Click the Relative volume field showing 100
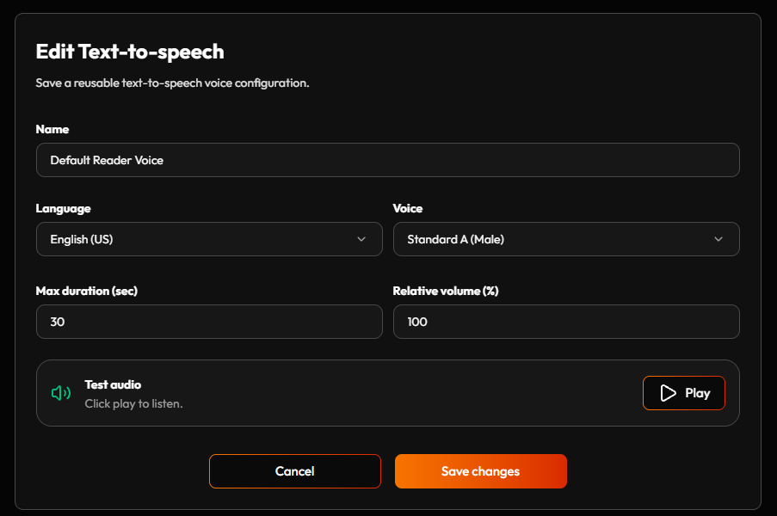The image size is (777, 516). [x=566, y=322]
